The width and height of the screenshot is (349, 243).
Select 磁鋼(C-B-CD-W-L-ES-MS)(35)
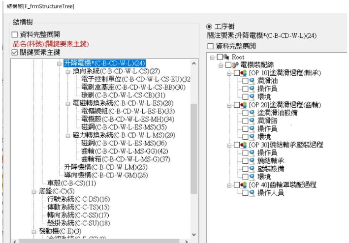[x=124, y=127]
